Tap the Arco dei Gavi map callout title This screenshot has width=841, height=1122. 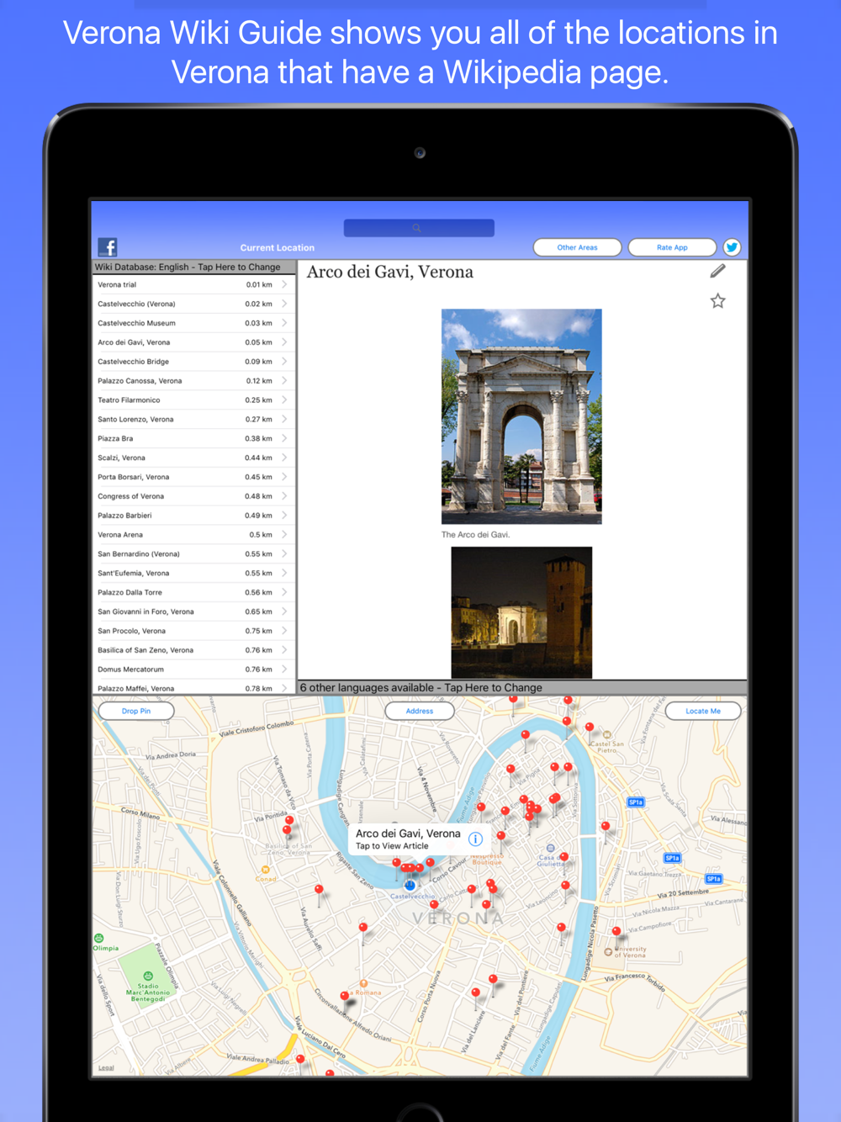click(x=408, y=834)
